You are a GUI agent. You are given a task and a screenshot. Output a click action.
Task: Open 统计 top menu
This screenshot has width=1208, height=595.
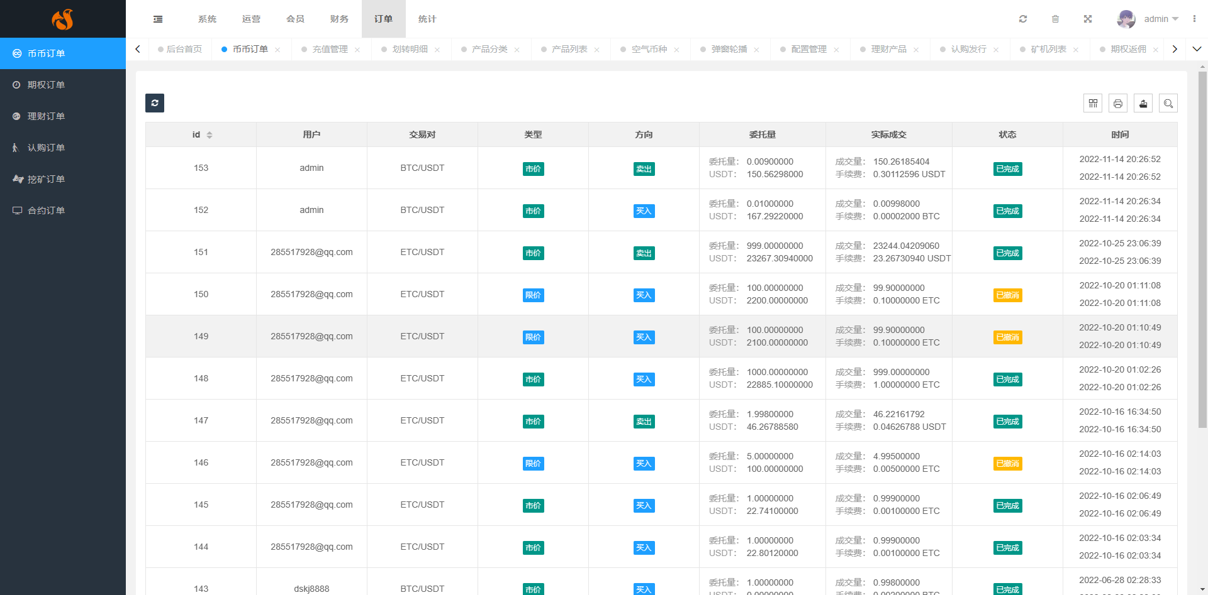click(427, 19)
